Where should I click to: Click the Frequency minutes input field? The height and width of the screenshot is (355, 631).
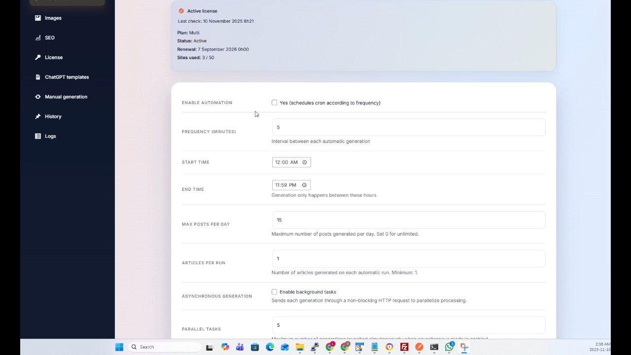click(x=408, y=127)
